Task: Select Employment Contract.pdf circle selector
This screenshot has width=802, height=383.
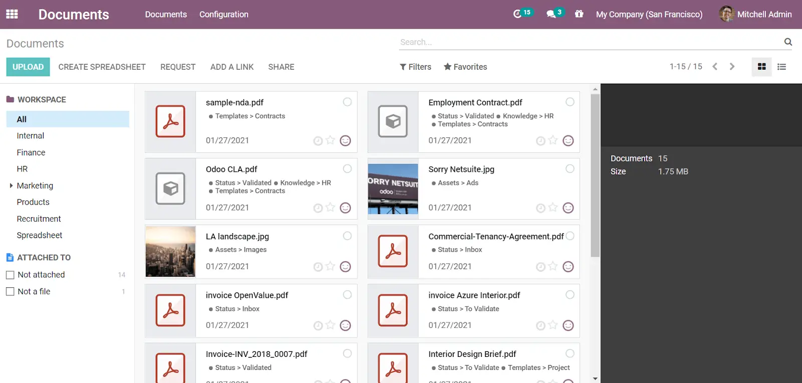Action: tap(570, 102)
